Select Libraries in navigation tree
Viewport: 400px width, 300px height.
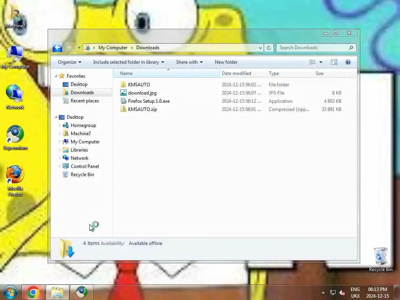click(79, 150)
